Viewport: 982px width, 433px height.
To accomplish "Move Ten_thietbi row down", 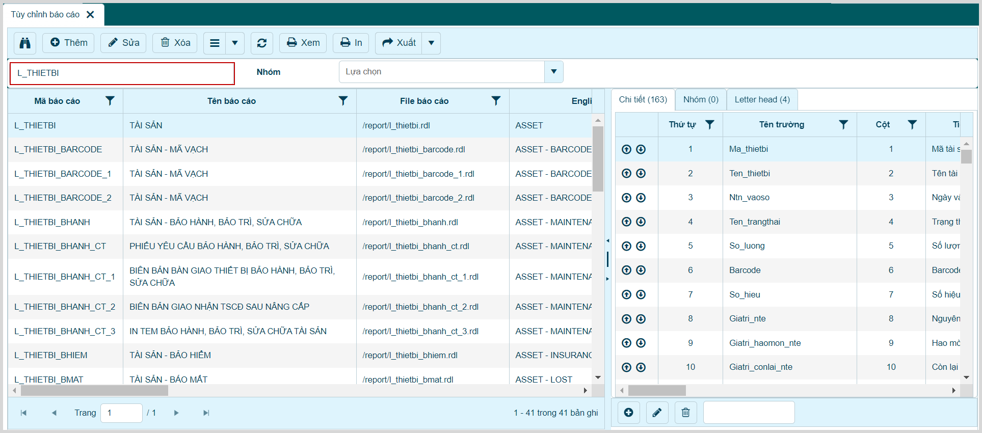I will pos(641,173).
